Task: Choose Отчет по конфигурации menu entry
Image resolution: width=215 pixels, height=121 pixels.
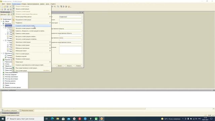Action: (x=32, y=54)
